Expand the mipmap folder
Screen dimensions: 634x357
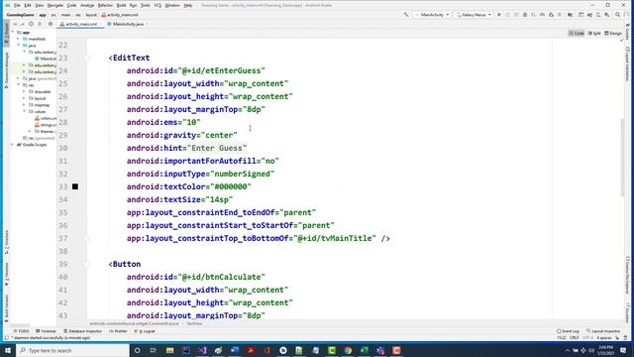tap(24, 105)
